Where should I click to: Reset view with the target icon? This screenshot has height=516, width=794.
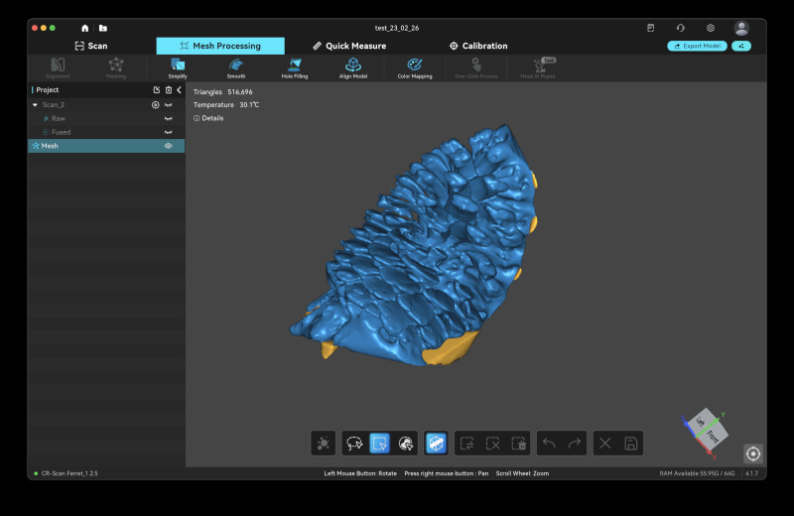click(x=753, y=453)
